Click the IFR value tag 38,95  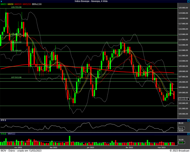pos(181,128)
